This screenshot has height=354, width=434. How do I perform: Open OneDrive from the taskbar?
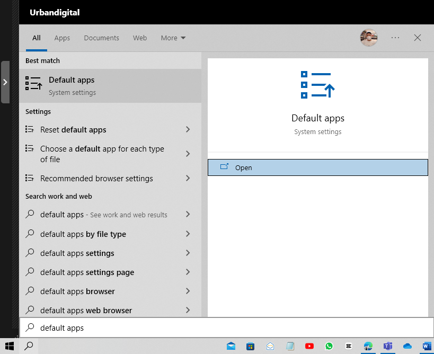407,346
